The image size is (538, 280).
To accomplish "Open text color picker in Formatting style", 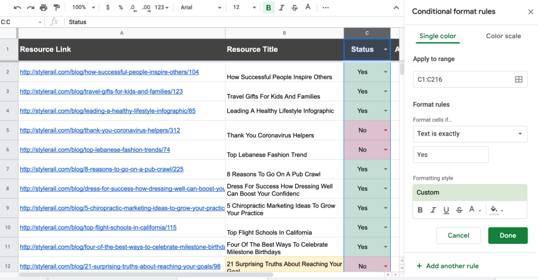I will 474,210.
